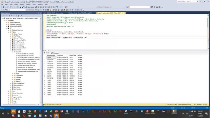Open Excel from the taskbar

point(51,111)
